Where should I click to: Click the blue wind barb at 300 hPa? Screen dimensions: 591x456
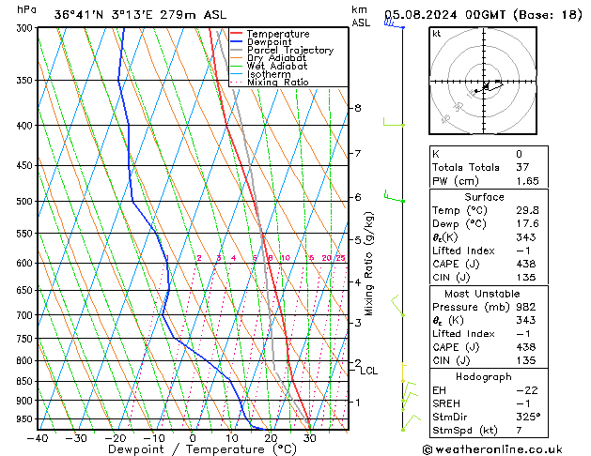pos(395,23)
